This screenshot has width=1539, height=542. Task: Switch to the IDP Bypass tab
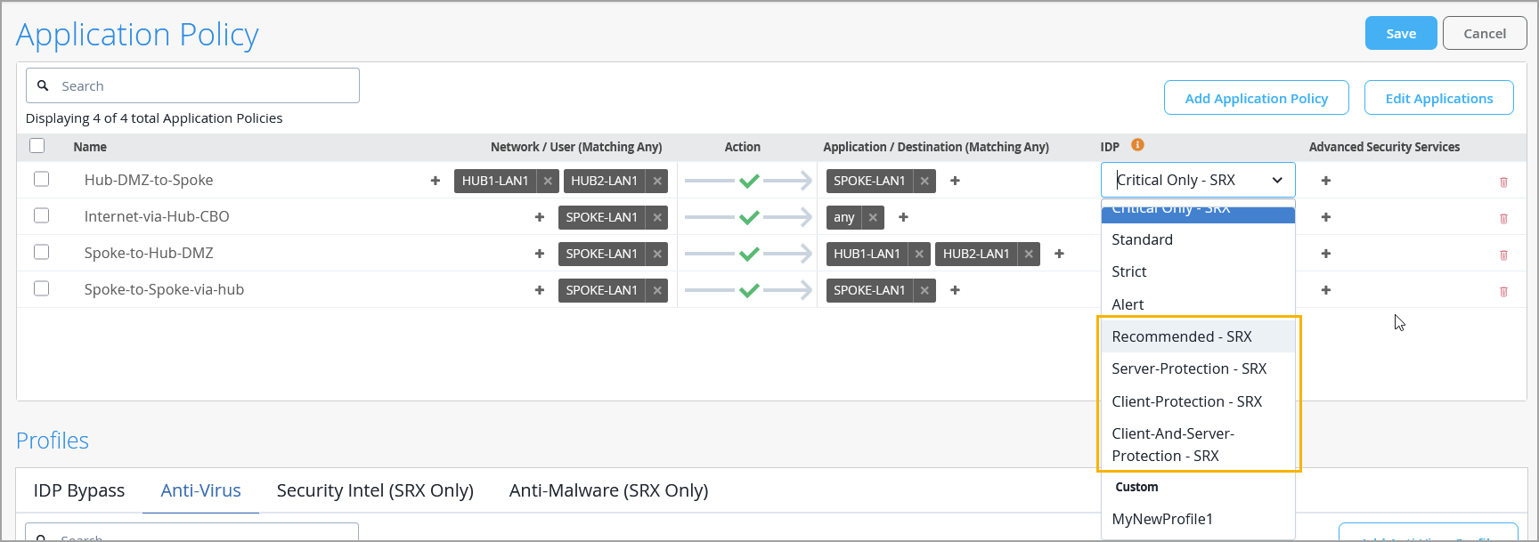tap(79, 490)
